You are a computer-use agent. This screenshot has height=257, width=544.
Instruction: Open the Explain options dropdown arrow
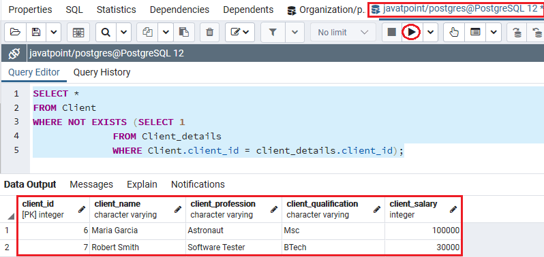coord(494,32)
